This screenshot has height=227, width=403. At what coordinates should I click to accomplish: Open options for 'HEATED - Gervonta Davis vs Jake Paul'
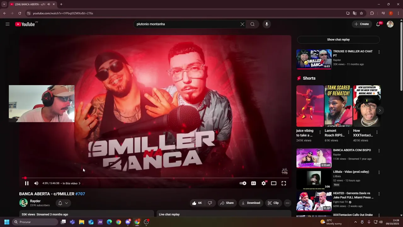pos(379,194)
